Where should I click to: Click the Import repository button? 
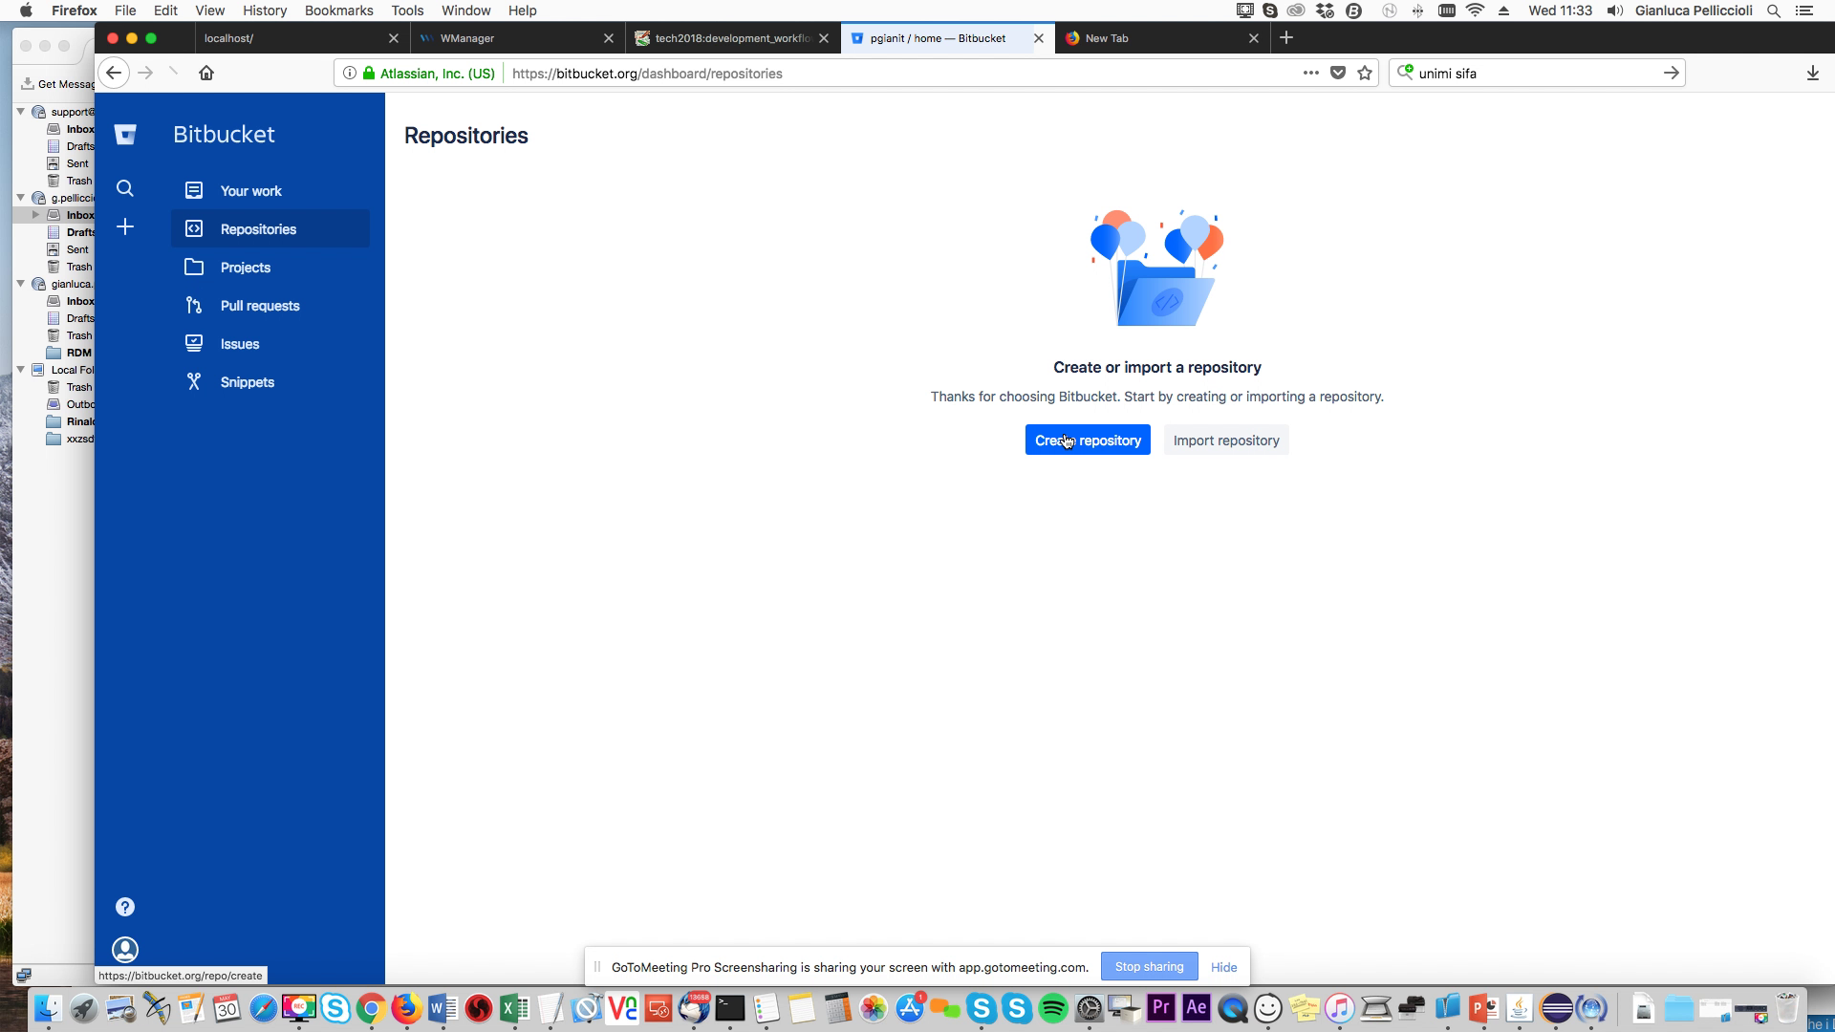[1225, 441]
